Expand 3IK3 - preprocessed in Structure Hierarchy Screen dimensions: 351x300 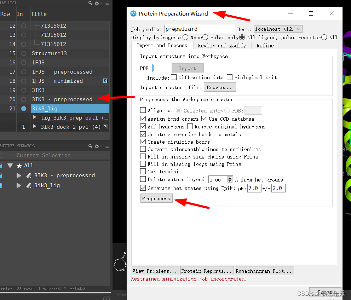pyautogui.click(x=19, y=175)
